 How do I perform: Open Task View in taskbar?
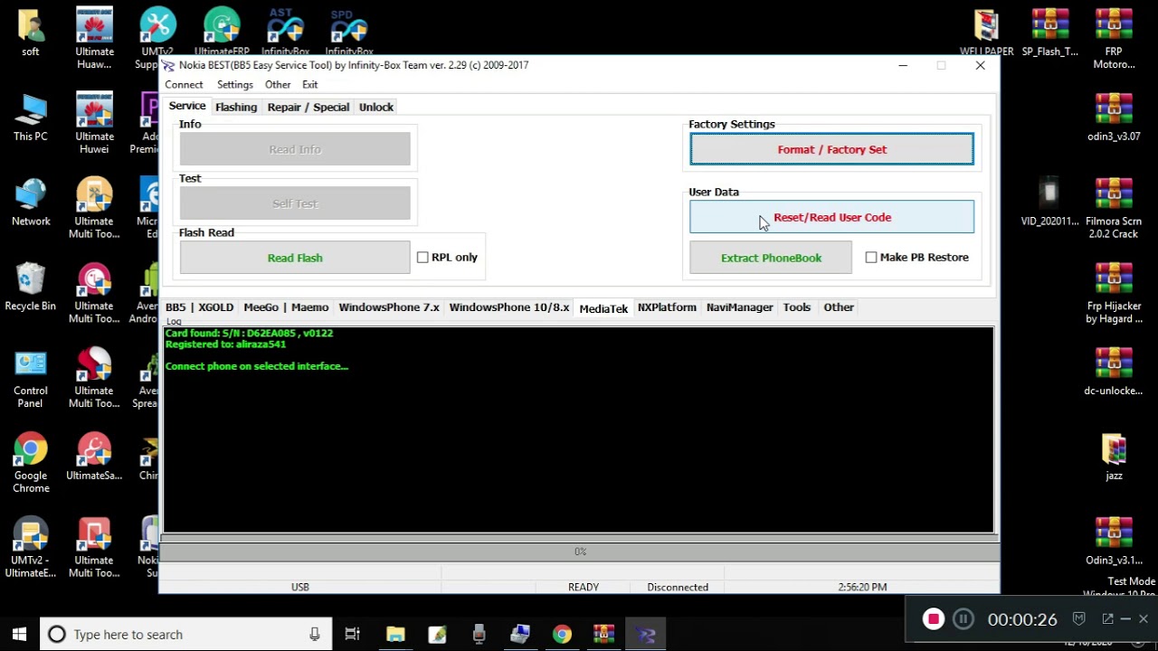tap(353, 634)
